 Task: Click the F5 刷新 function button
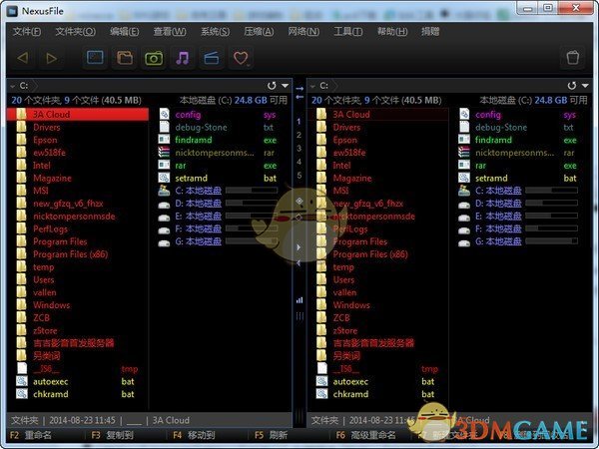point(271,435)
